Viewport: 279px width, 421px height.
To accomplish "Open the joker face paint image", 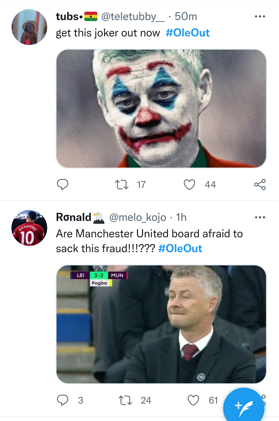I will coord(161,109).
